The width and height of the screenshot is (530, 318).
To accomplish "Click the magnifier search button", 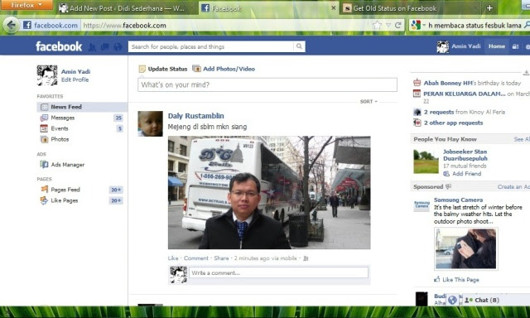I will pyautogui.click(x=299, y=46).
